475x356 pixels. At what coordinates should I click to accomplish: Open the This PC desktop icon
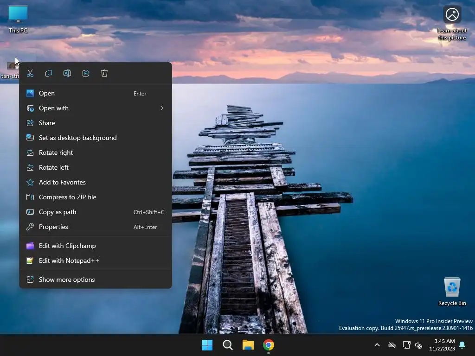click(18, 19)
